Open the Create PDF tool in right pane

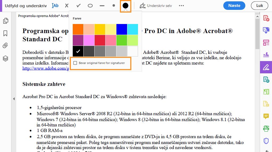[266, 18]
